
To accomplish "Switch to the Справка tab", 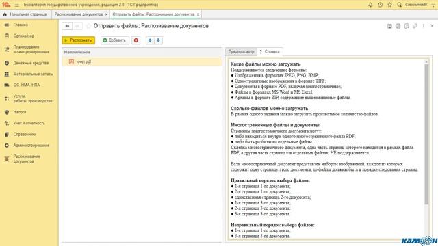I will point(270,52).
